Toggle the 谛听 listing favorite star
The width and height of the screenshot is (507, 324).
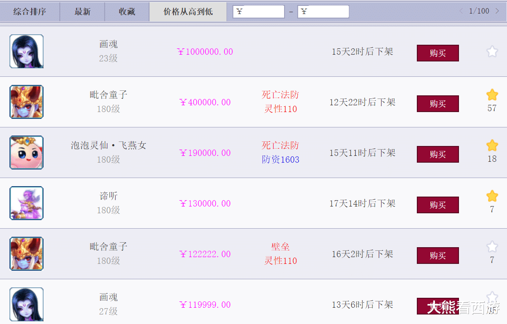[x=492, y=196]
